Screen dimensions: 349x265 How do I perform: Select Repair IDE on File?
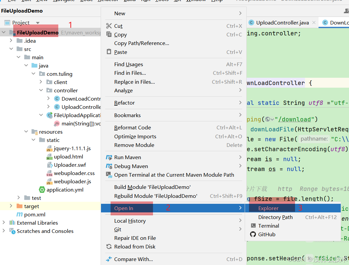[x=174, y=238]
